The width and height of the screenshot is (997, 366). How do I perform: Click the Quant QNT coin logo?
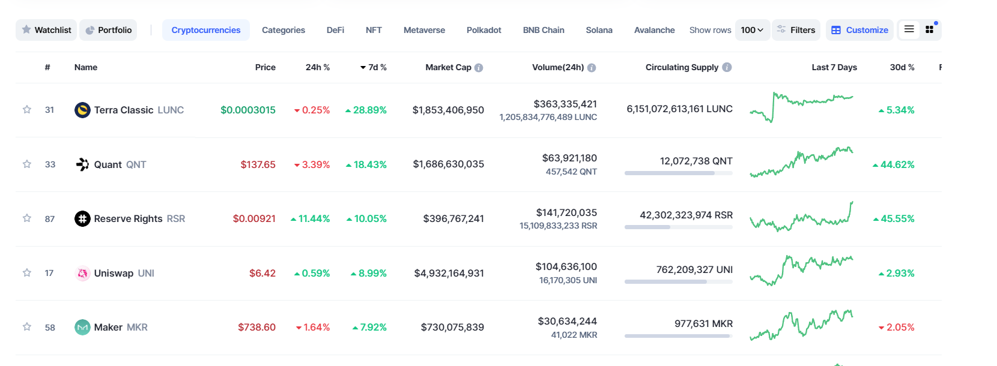tap(82, 164)
